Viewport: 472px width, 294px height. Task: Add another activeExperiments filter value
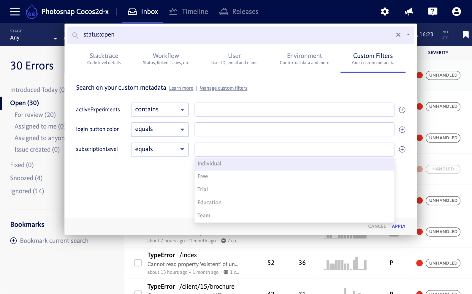pyautogui.click(x=402, y=110)
